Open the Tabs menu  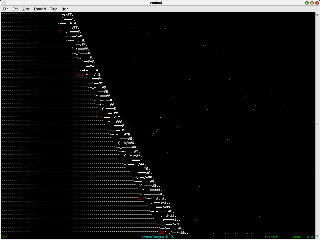54,9
